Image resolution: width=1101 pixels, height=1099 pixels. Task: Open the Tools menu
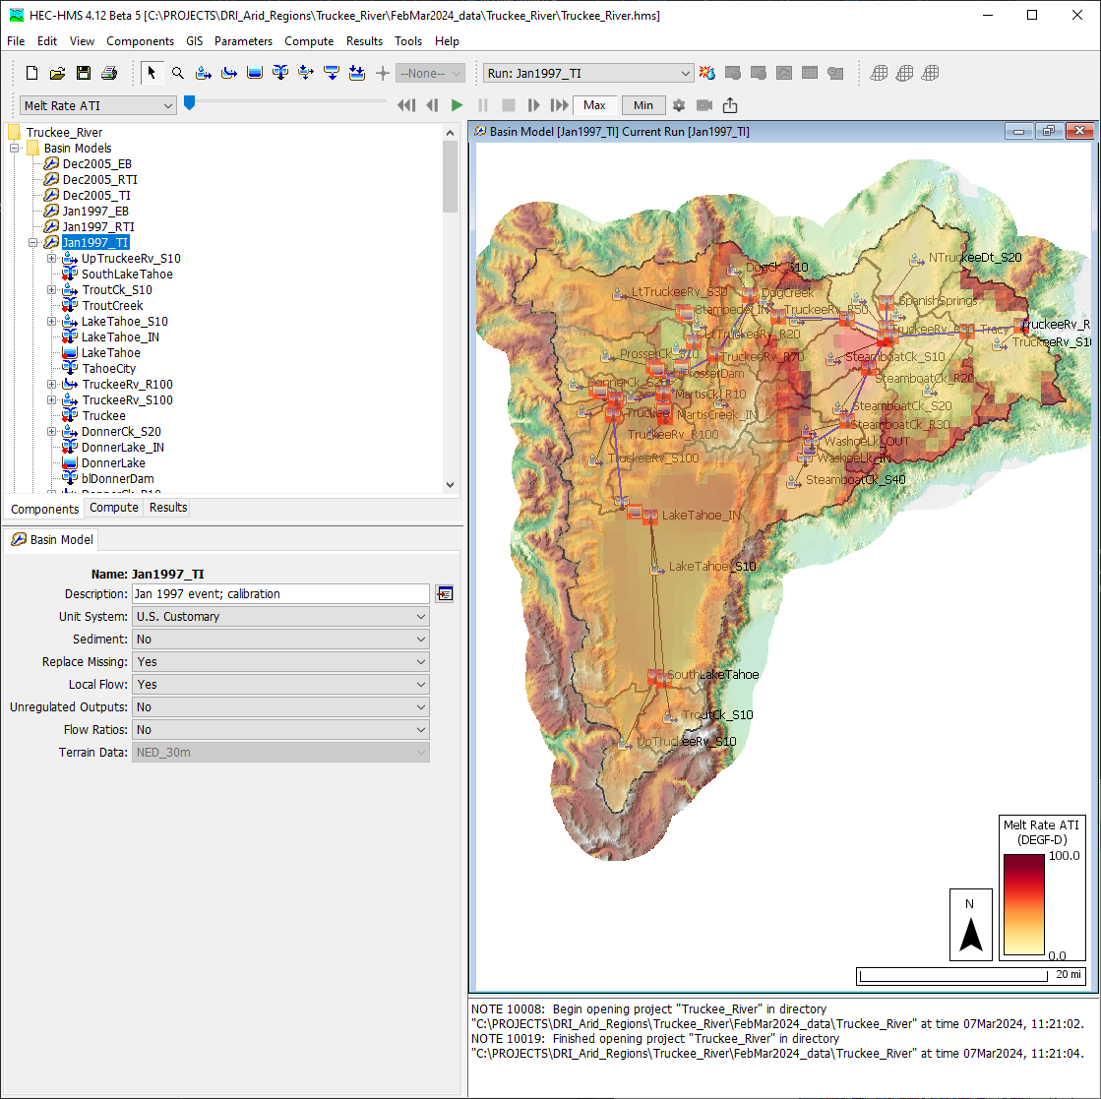pos(408,41)
